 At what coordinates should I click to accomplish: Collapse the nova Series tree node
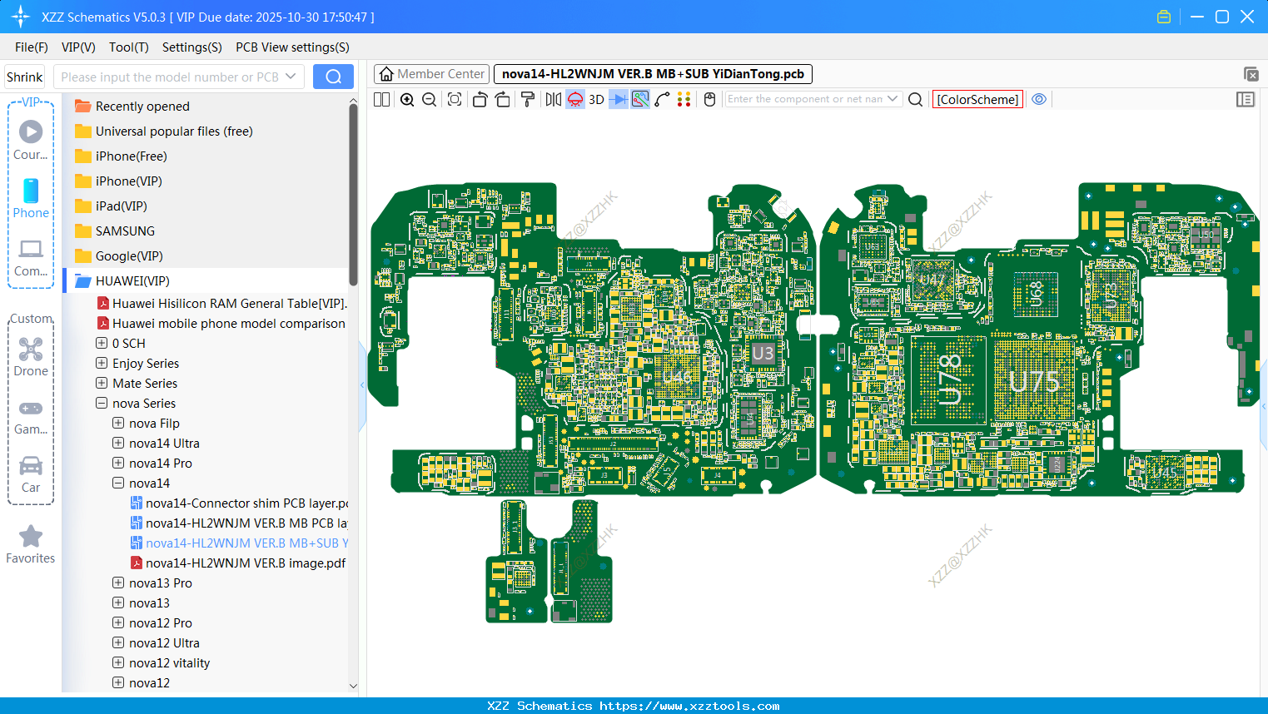(x=102, y=404)
